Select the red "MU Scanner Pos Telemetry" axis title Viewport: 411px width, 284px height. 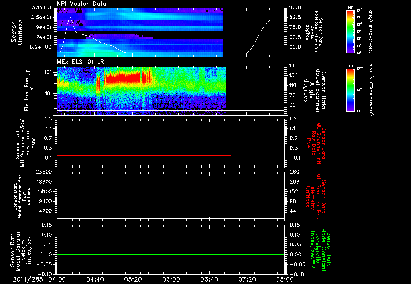(315, 197)
